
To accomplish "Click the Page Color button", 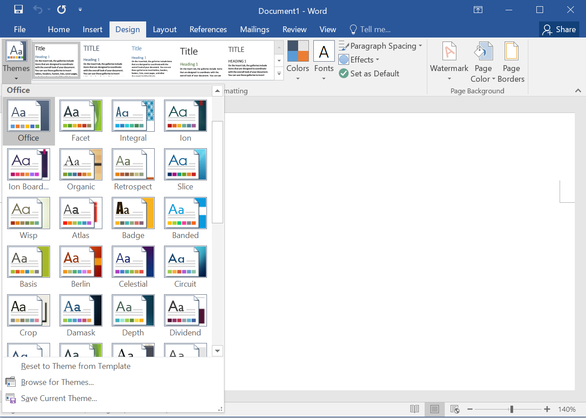I will (483, 61).
